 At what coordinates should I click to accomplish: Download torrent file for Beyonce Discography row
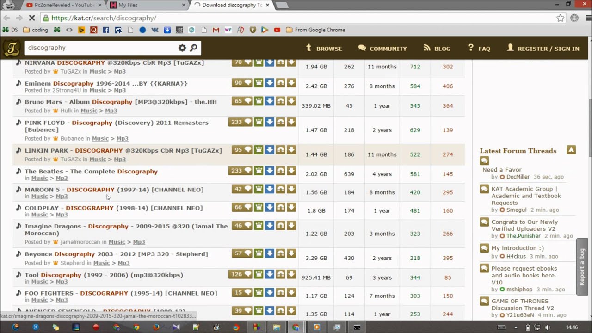pos(291,253)
